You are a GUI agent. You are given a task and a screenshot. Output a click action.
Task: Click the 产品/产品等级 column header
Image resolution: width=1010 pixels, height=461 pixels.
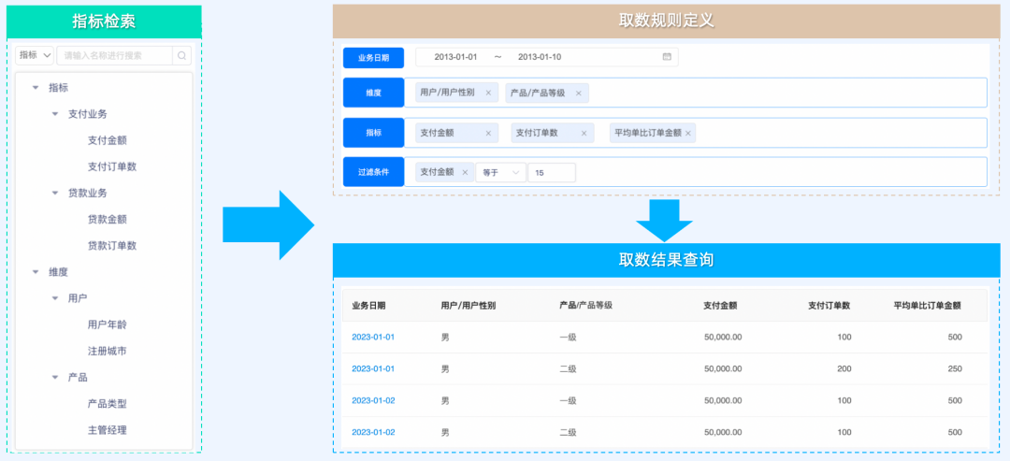coord(585,305)
